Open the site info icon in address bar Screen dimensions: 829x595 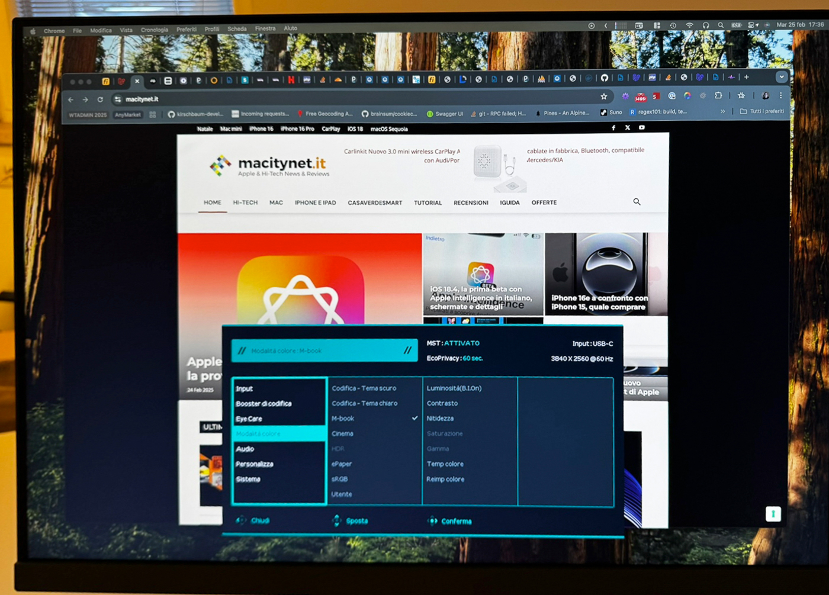pyautogui.click(x=118, y=99)
